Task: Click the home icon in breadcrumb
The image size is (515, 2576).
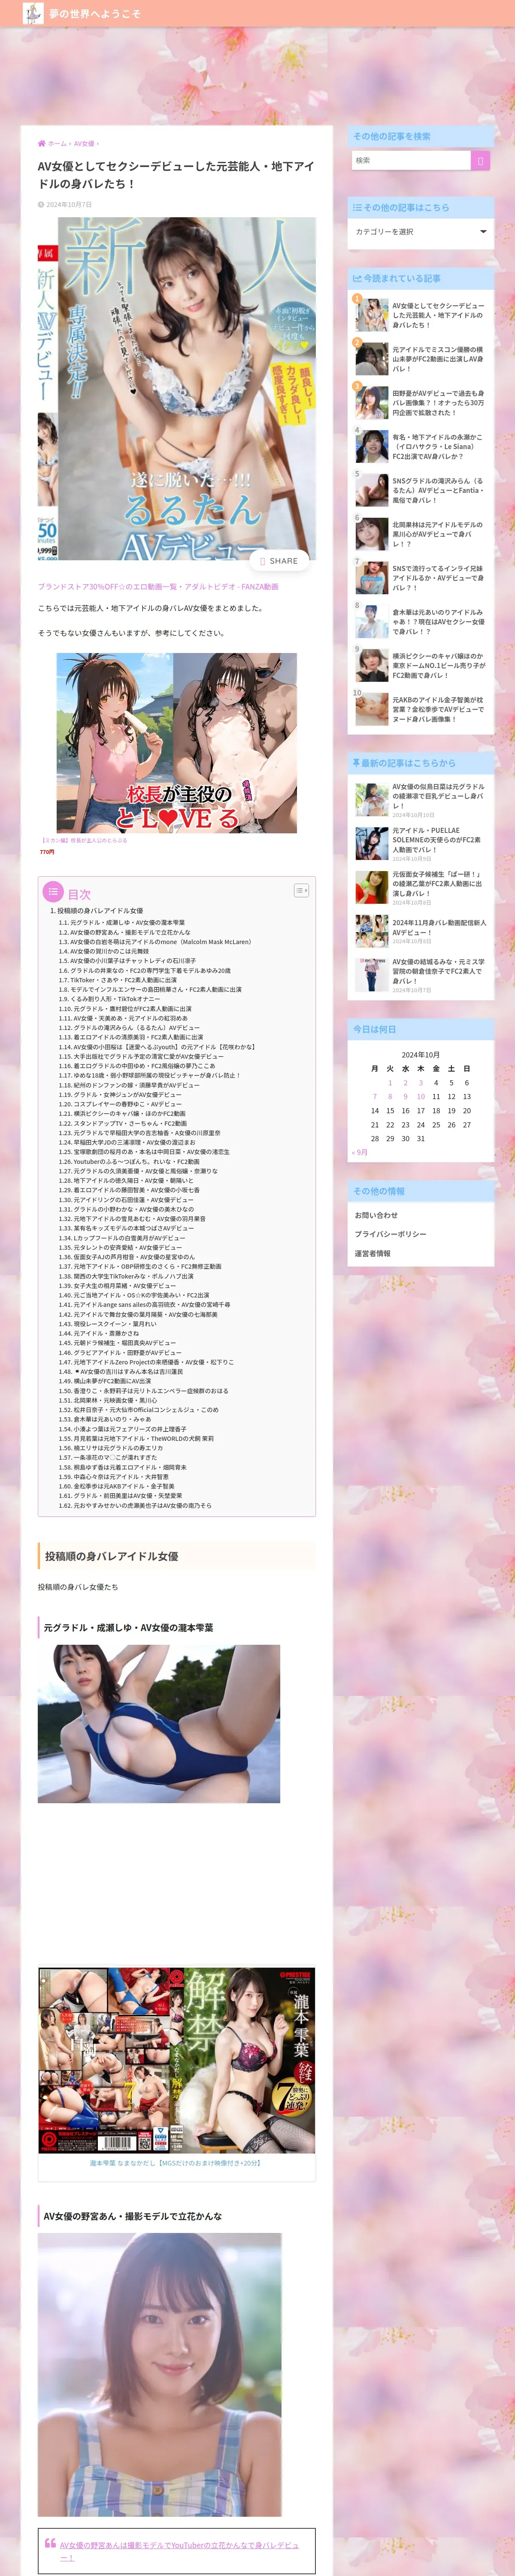Action: 42,143
